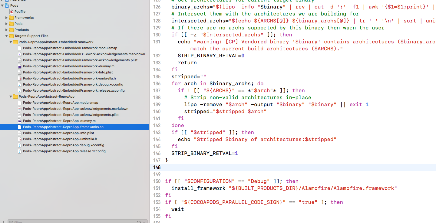
Task: Click line number 131 in gutter
Action: (157, 42)
